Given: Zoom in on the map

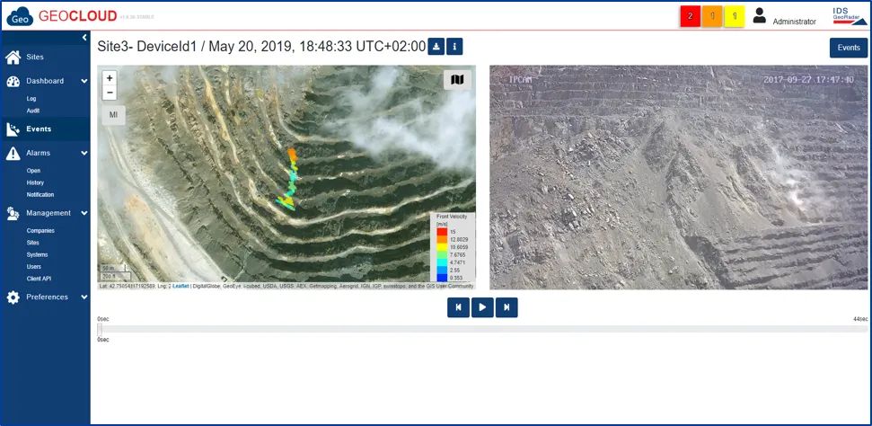Looking at the screenshot, I should 110,78.
